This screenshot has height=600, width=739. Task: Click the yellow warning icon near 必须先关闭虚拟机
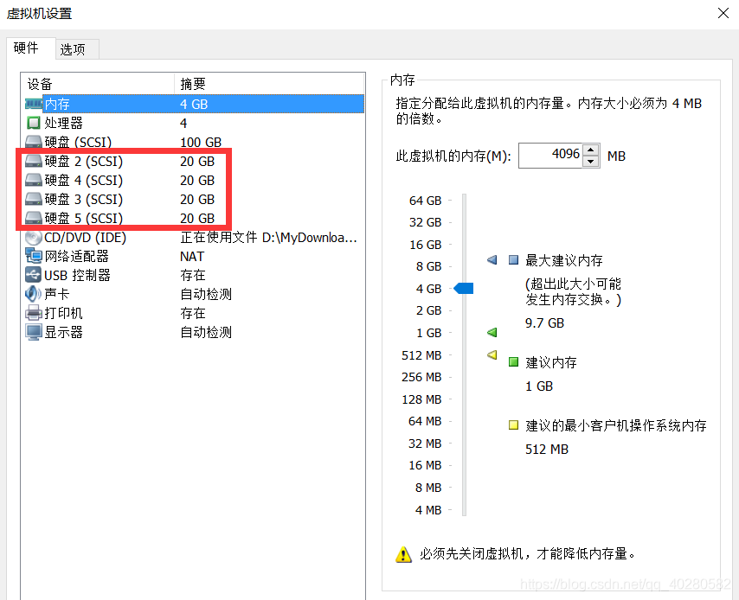[x=403, y=554]
